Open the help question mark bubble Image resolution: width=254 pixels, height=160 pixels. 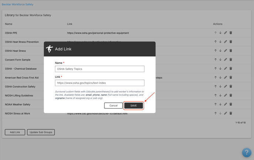pos(247,152)
